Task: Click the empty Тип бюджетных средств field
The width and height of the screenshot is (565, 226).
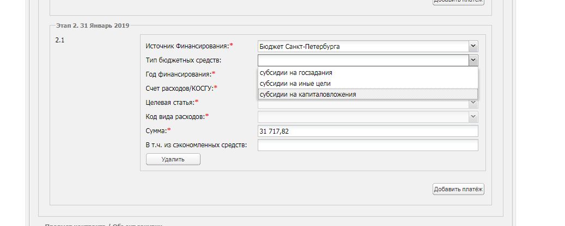Action: pyautogui.click(x=363, y=60)
